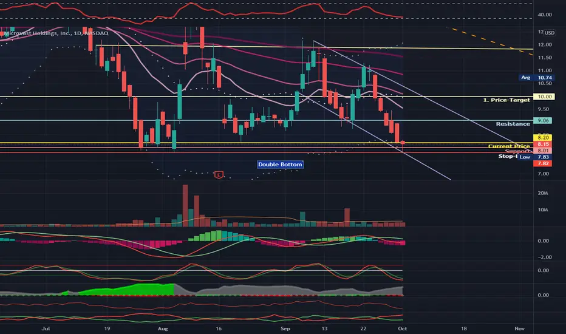This screenshot has height=334, width=566.
Task: Click the 40.00 oscillator scale label
Action: point(545,15)
